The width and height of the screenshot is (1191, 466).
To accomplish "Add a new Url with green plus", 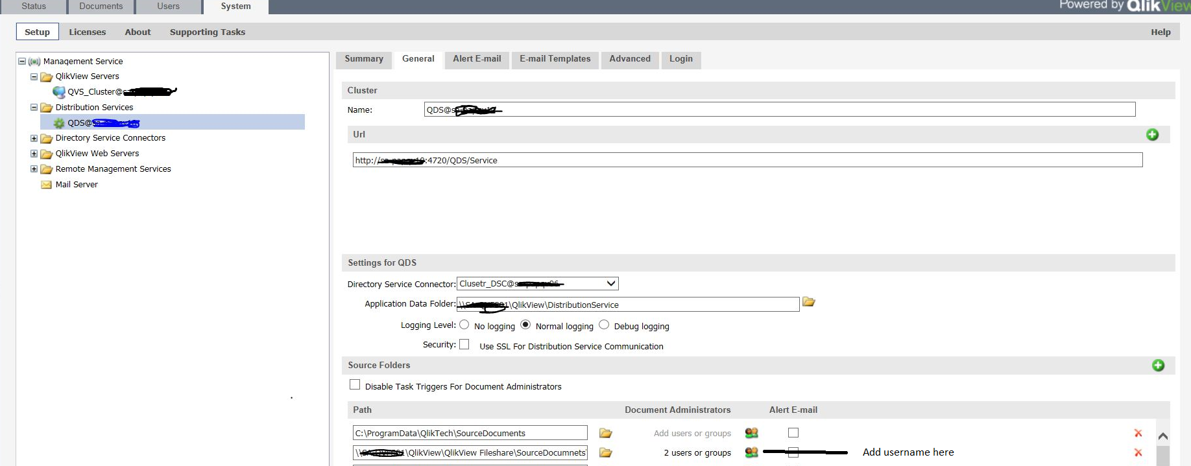I will [x=1152, y=134].
